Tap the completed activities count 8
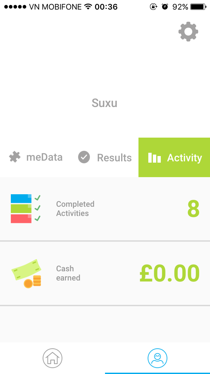This screenshot has height=374, width=210. [x=193, y=209]
